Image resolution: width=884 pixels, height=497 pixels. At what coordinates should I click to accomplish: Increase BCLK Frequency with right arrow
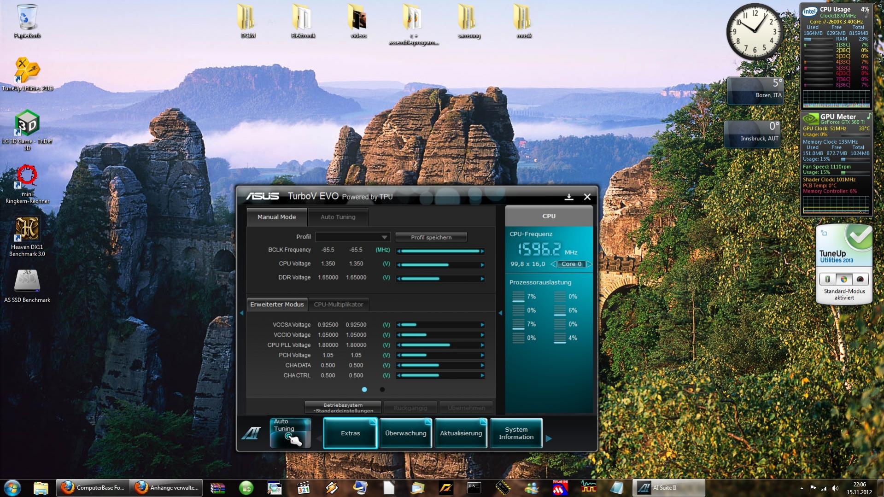[482, 251]
